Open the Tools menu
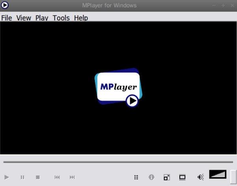 click(x=61, y=18)
